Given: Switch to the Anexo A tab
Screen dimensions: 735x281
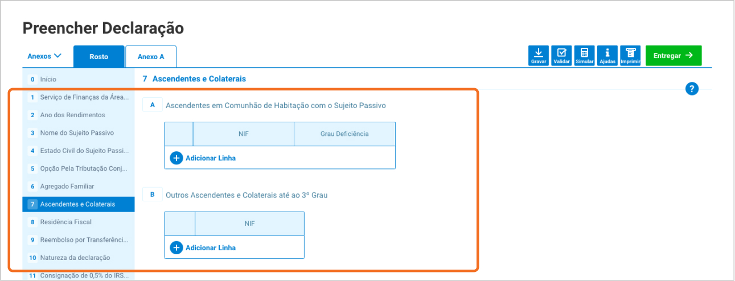Looking at the screenshot, I should tap(151, 57).
